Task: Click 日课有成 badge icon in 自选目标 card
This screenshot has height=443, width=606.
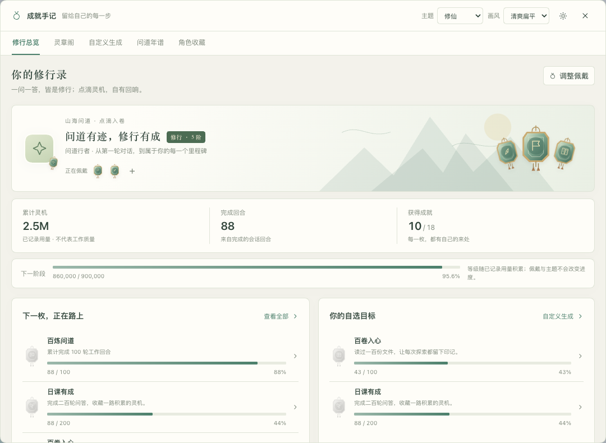Action: click(x=338, y=407)
